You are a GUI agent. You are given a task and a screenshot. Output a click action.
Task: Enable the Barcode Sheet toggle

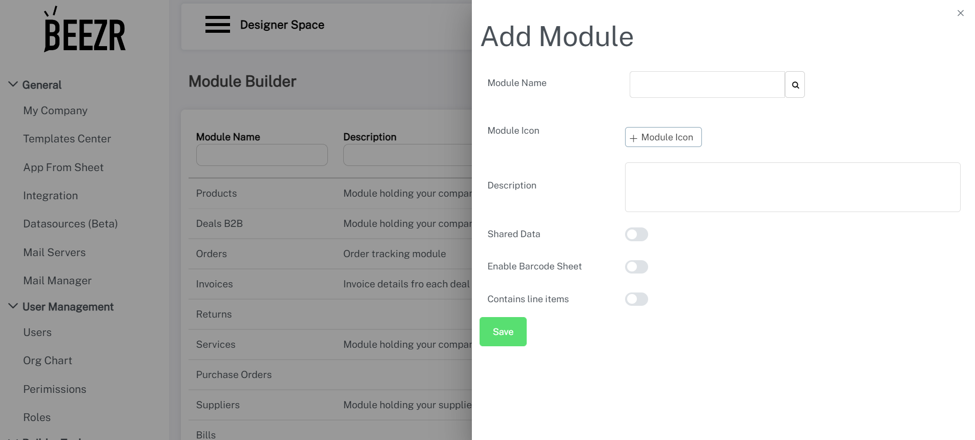point(636,267)
